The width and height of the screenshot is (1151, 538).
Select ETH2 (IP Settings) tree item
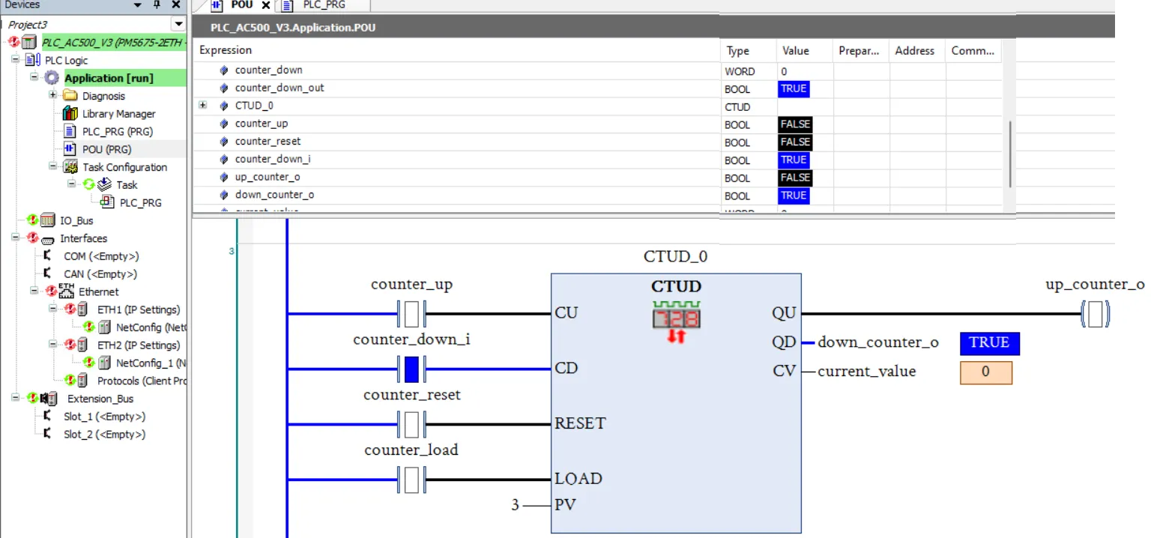click(x=139, y=345)
